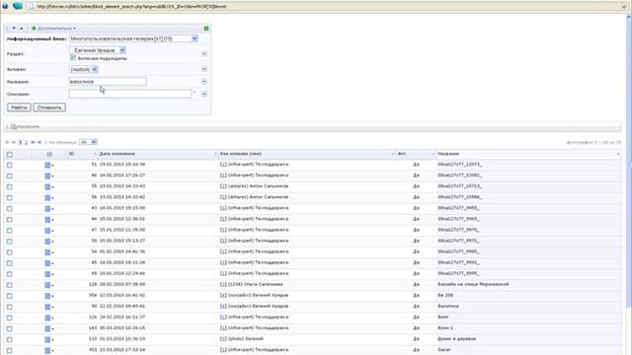Open the action menu icon for row ID 90

pos(49,307)
